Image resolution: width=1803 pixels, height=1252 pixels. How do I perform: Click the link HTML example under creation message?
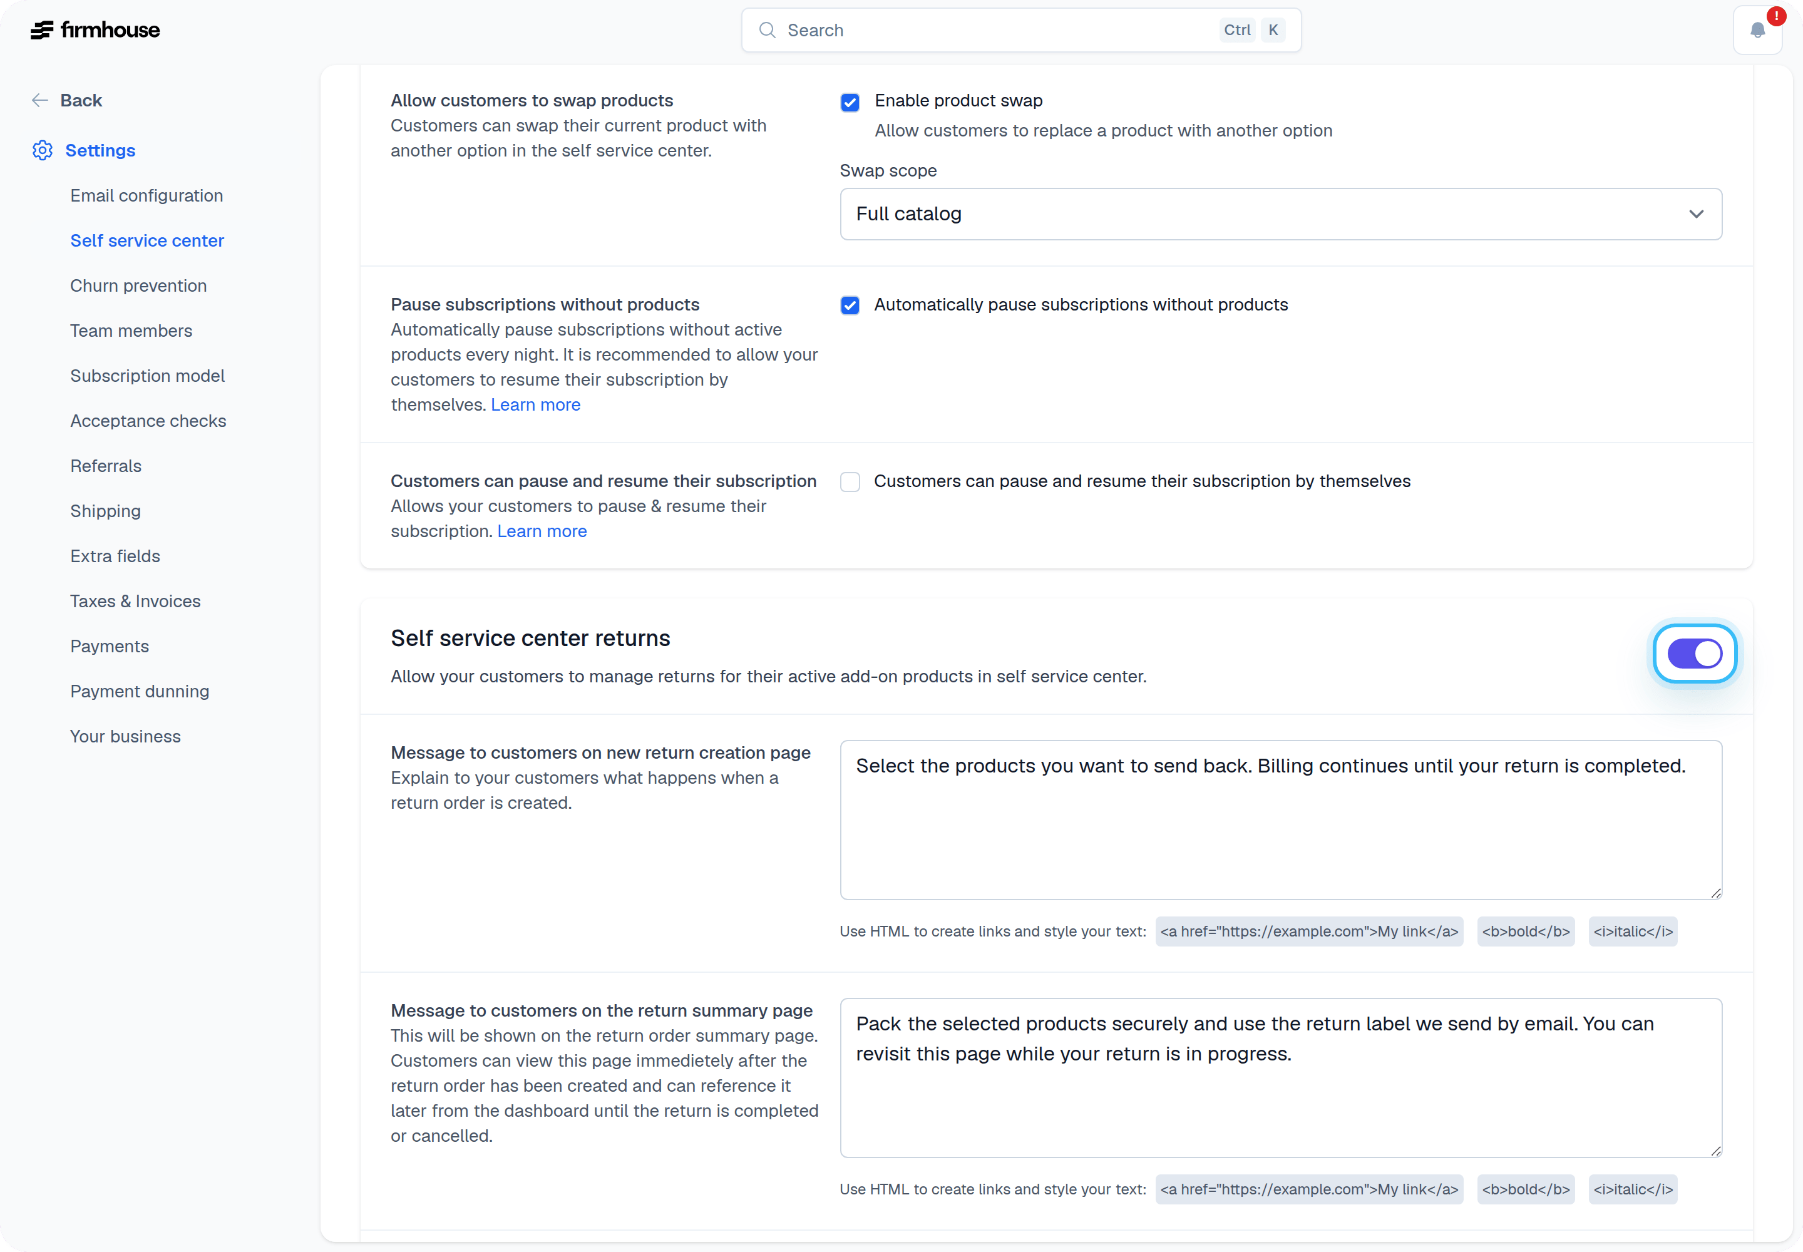(x=1308, y=931)
